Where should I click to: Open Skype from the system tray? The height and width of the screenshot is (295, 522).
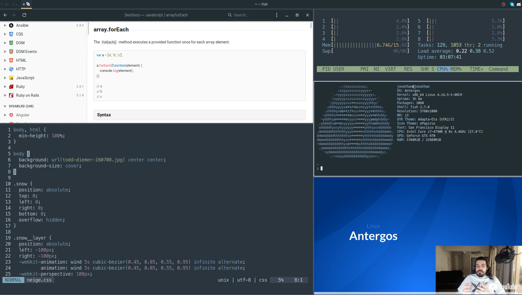pos(512,4)
